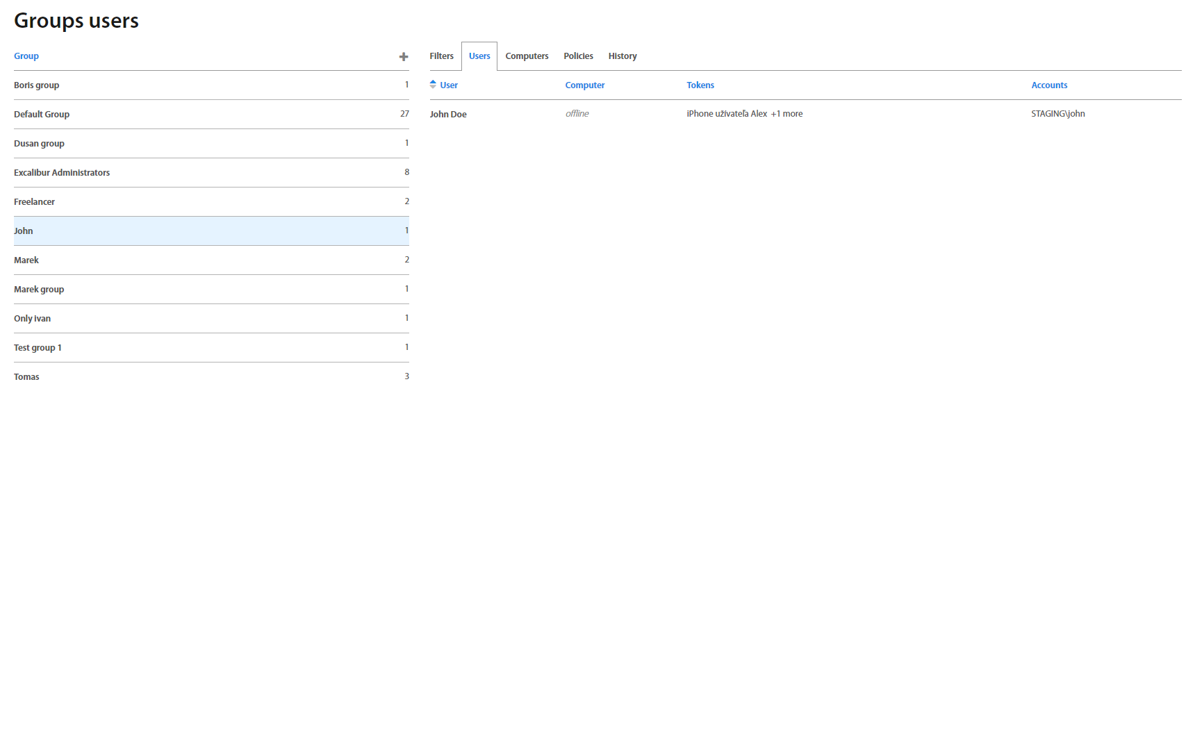
Task: View the History tab
Action: 622,56
